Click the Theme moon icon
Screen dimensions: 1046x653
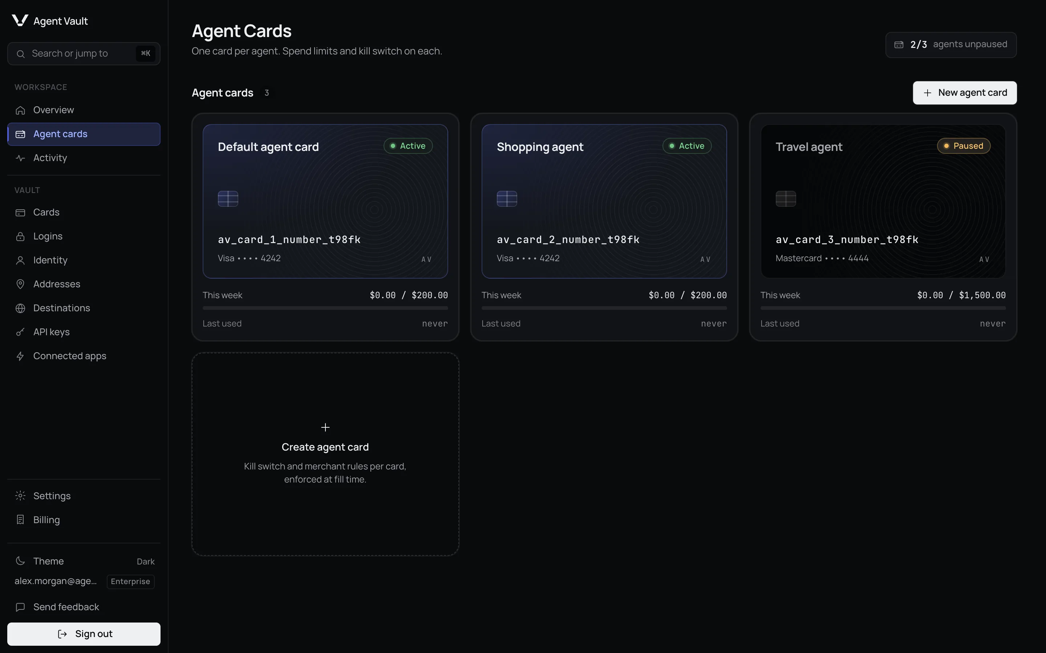coord(20,561)
